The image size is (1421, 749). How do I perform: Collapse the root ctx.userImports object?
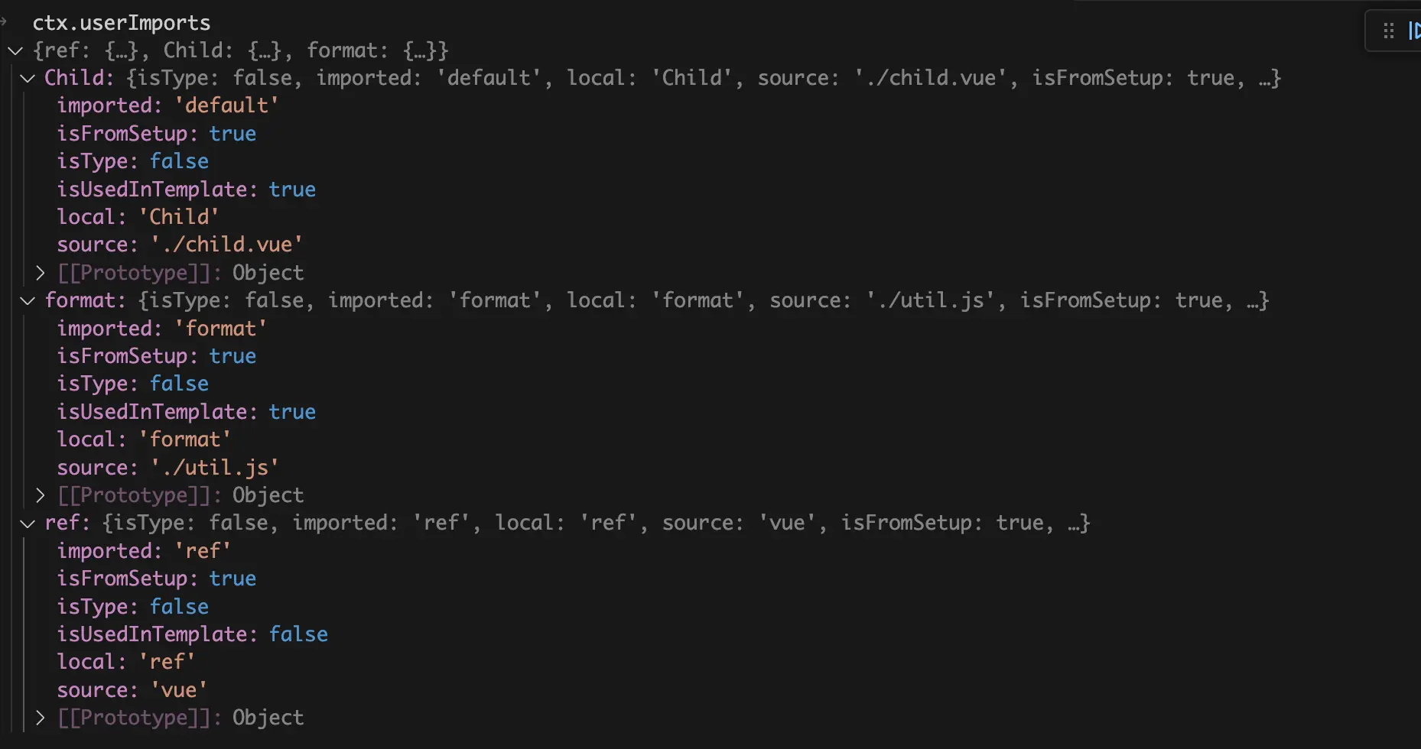tap(16, 50)
